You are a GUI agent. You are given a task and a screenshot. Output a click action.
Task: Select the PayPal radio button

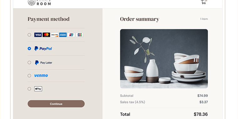pos(29,49)
